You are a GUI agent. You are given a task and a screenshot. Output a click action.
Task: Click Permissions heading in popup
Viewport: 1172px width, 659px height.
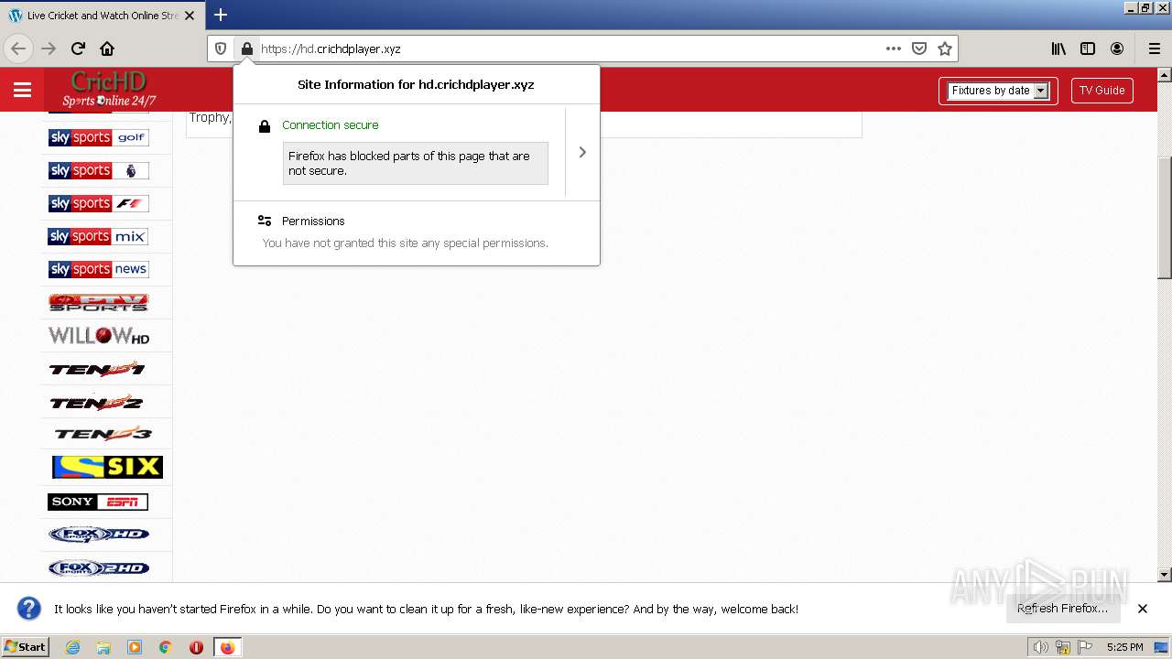[313, 221]
